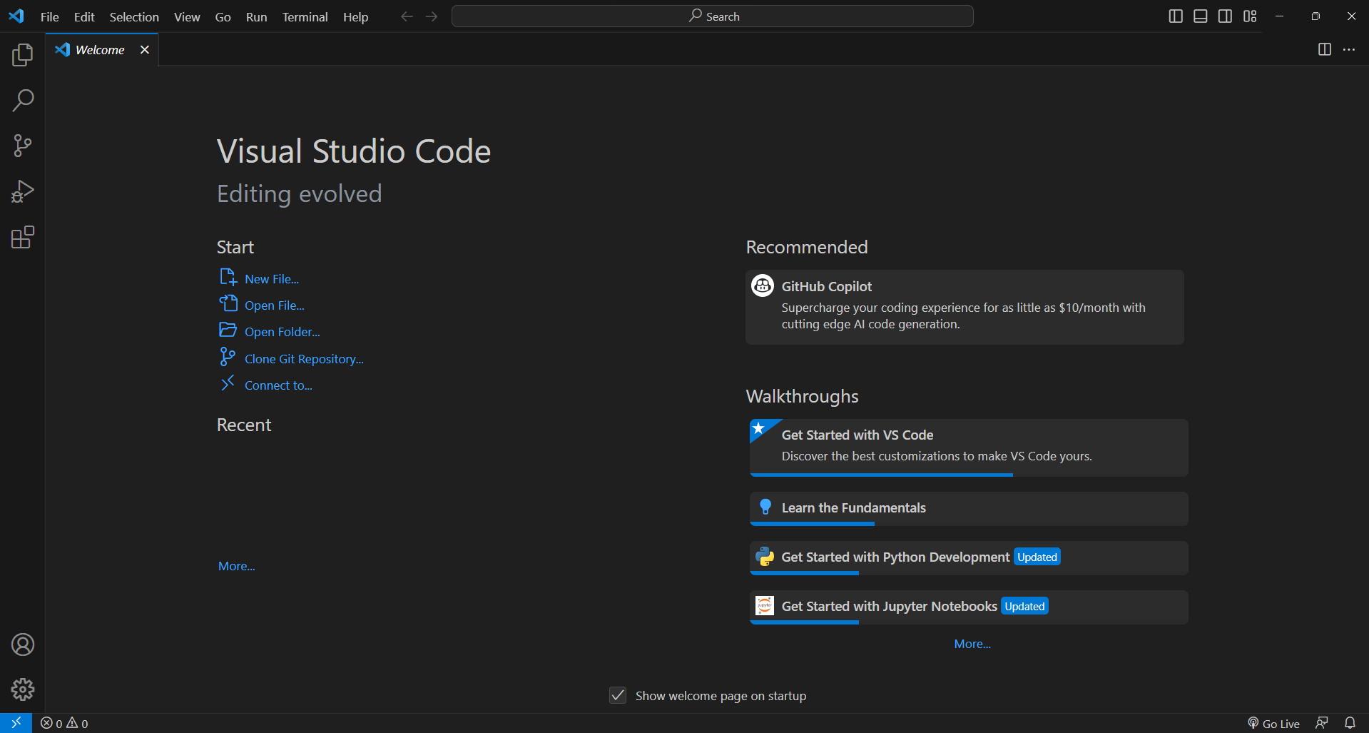Open more editor actions with ellipsis
This screenshot has height=733, width=1369.
coord(1349,49)
